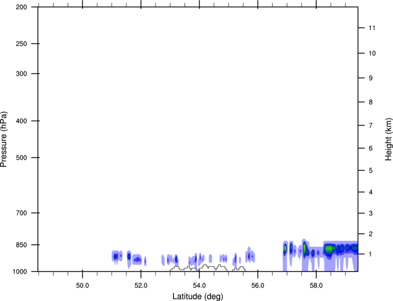Click height tick label 11
Screen dimensions: 393x301
[x=372, y=28]
